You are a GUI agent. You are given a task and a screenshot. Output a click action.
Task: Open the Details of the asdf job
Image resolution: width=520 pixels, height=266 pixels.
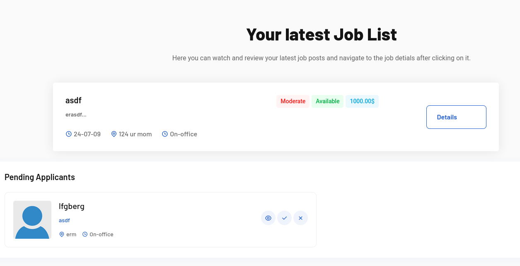click(x=456, y=117)
